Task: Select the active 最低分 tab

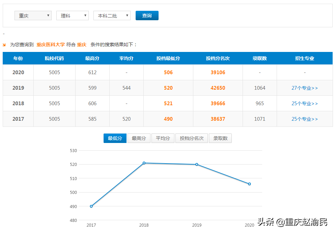Action: (x=115, y=138)
